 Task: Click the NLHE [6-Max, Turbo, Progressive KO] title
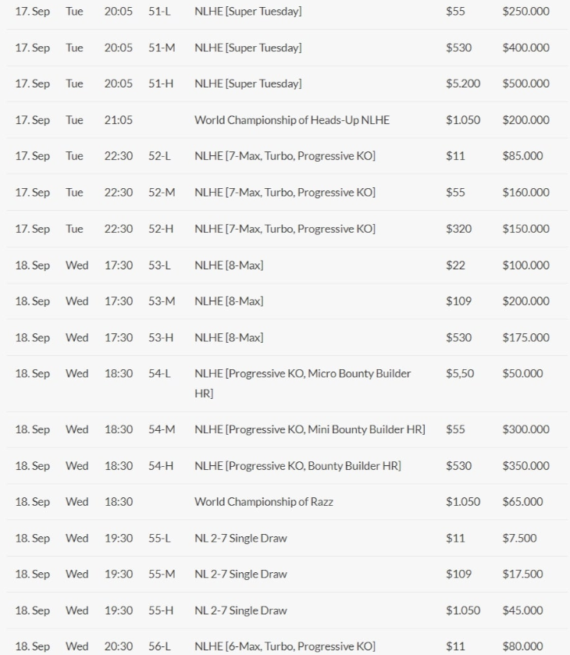284,646
